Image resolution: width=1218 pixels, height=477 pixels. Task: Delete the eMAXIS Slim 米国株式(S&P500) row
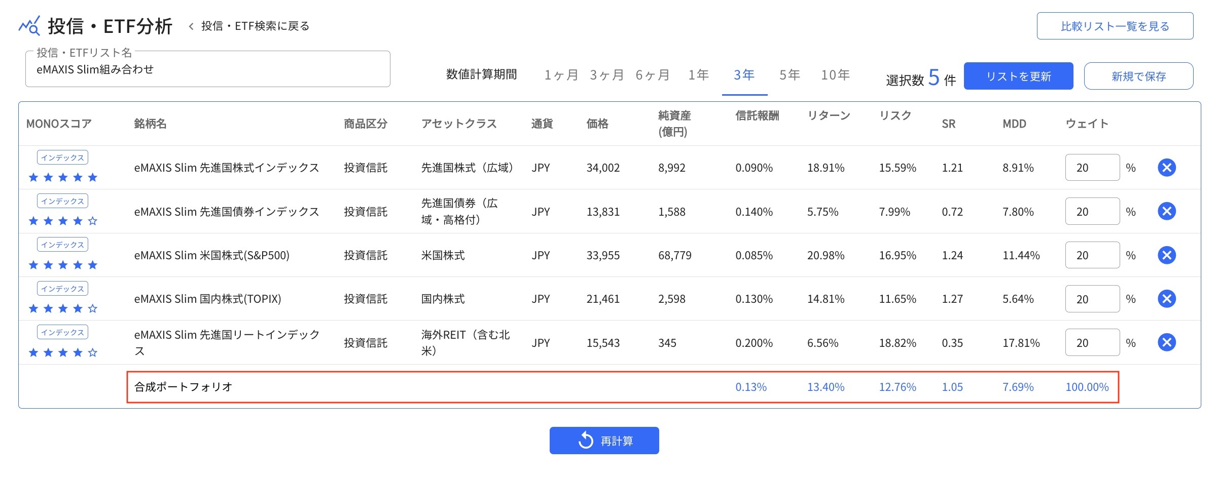coord(1167,255)
